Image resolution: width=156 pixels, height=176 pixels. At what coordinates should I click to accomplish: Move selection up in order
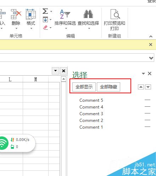click(x=141, y=87)
